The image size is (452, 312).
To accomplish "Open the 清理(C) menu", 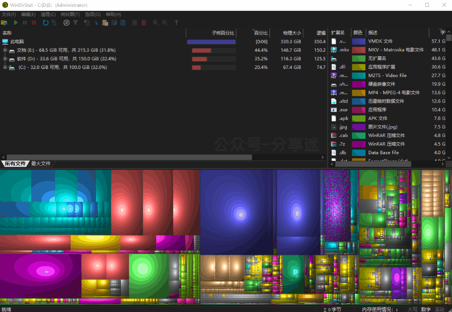I will pos(48,14).
